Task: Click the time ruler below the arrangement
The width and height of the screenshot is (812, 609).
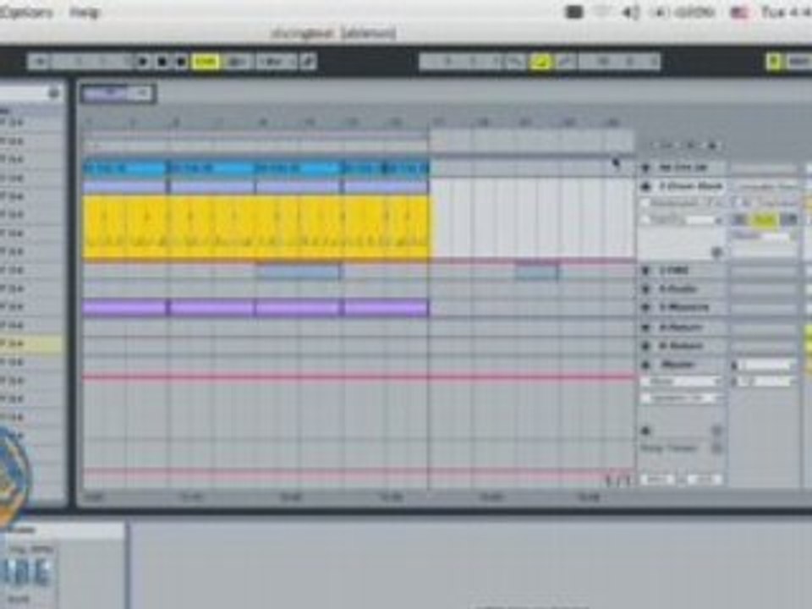Action: (x=357, y=497)
